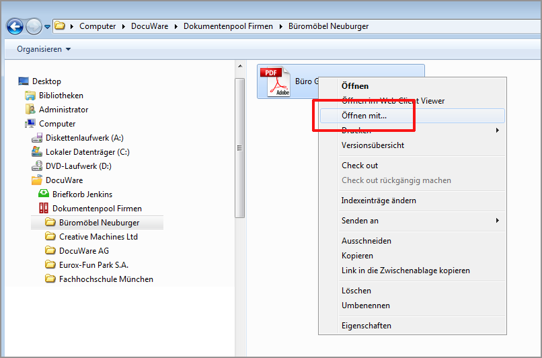This screenshot has width=542, height=358.
Task: Click the DVD-Laufwerk (D:) disc icon
Action: coord(38,166)
